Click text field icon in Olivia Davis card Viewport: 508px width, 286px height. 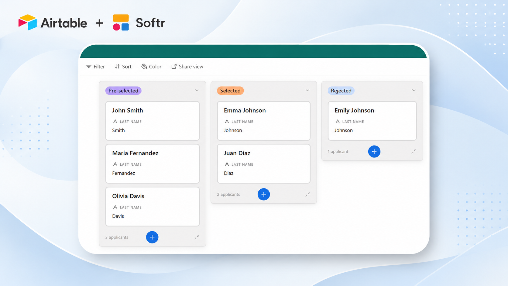[115, 207]
